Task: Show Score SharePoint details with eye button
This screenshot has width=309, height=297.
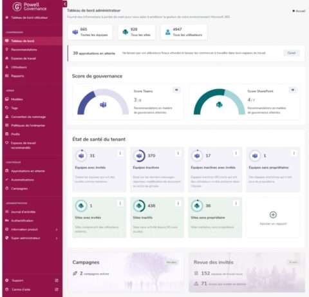Action: [293, 90]
